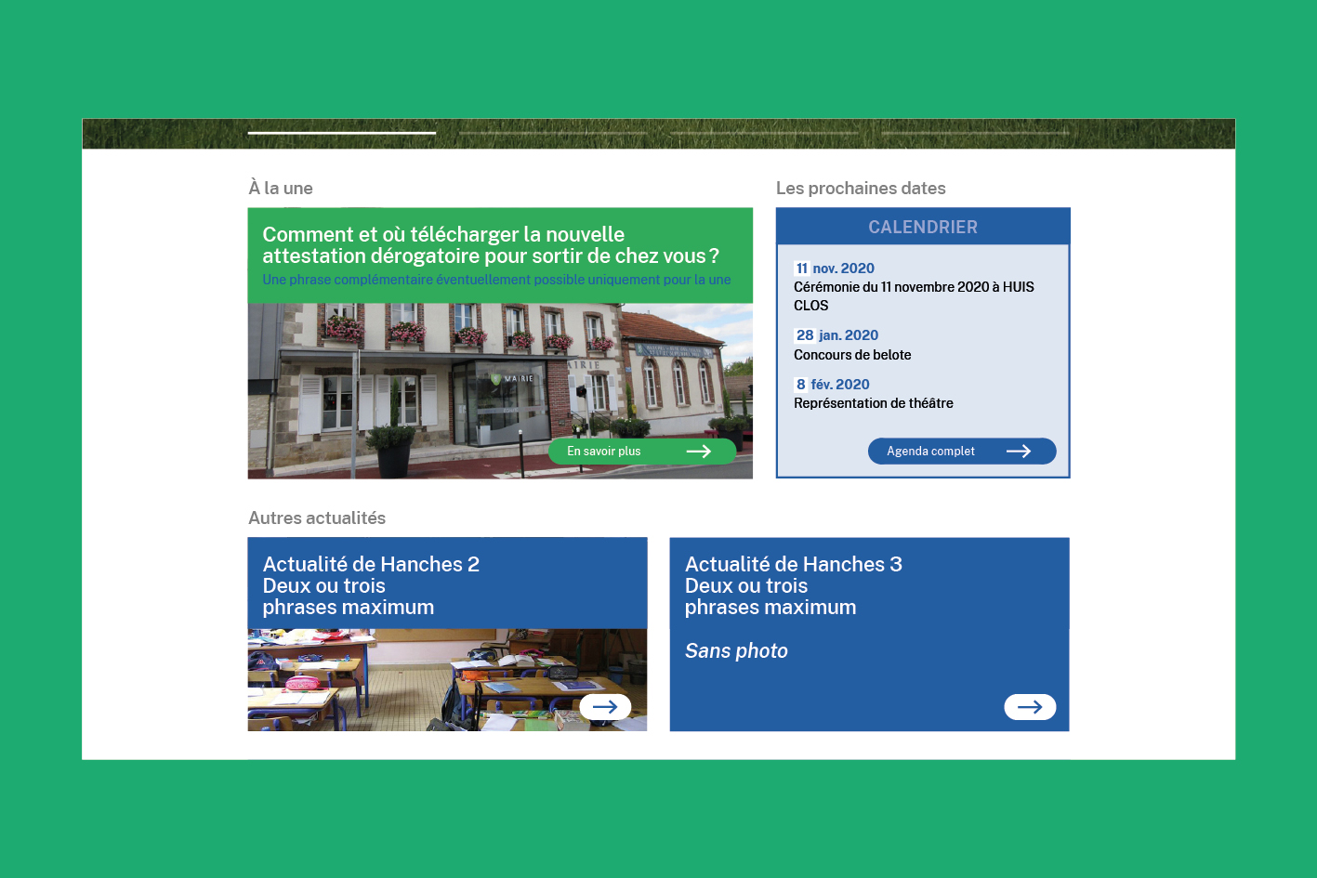Viewport: 1317px width, 878px height.
Task: Select the first active carousel slide indicator
Action: pyautogui.click(x=342, y=133)
